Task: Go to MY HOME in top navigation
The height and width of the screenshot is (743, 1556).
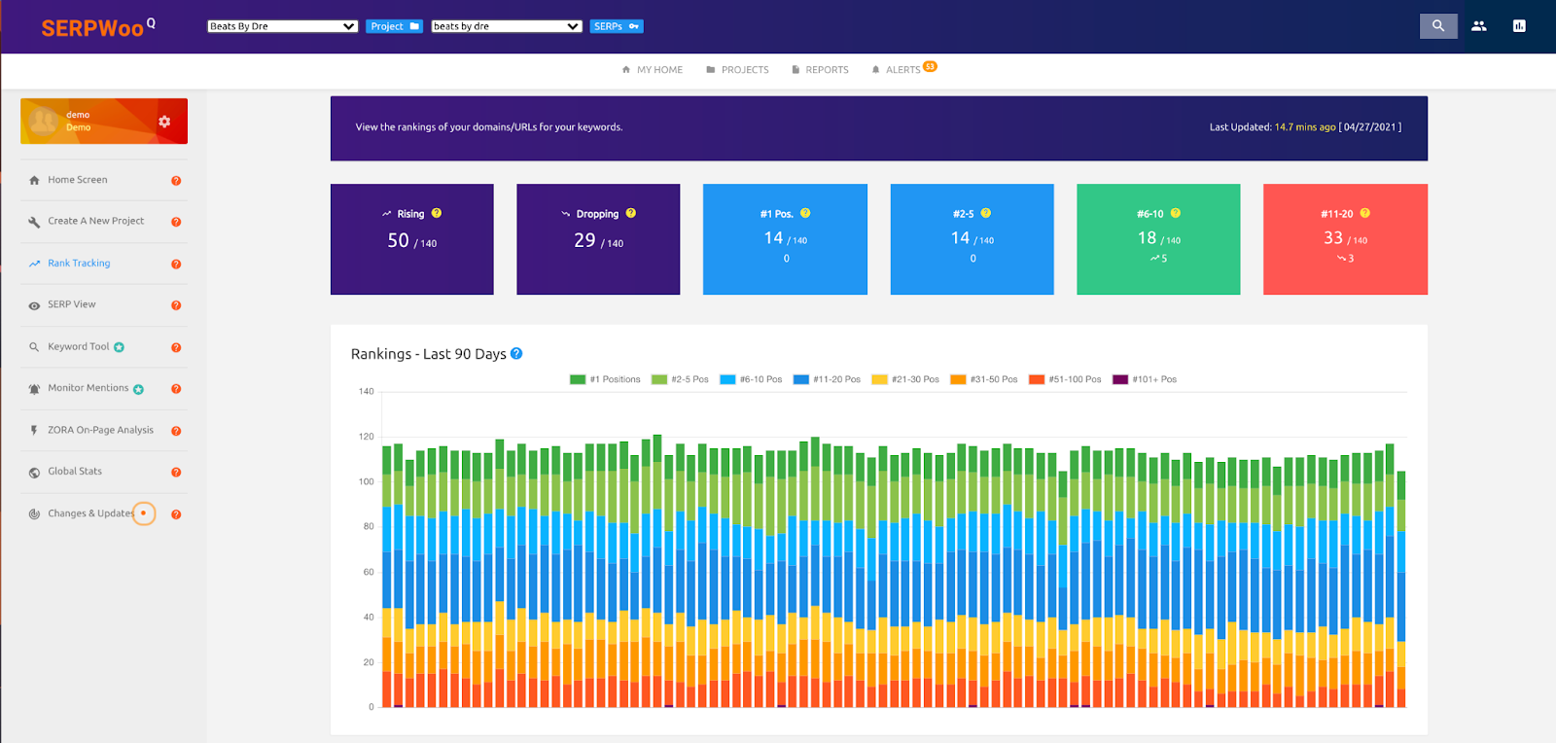Action: pyautogui.click(x=652, y=70)
